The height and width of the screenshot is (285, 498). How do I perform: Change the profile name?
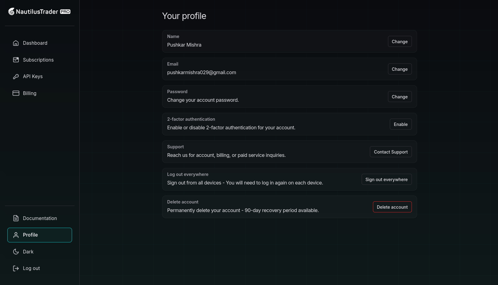click(x=400, y=42)
